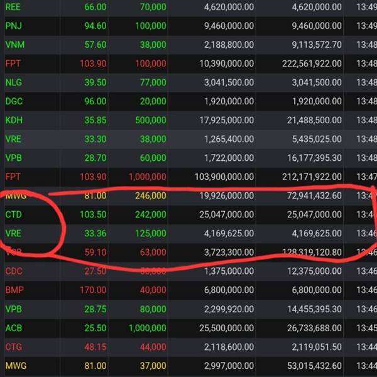Click volume 77,000 in NLG row
Screen dimensions: 377x377
coord(153,82)
